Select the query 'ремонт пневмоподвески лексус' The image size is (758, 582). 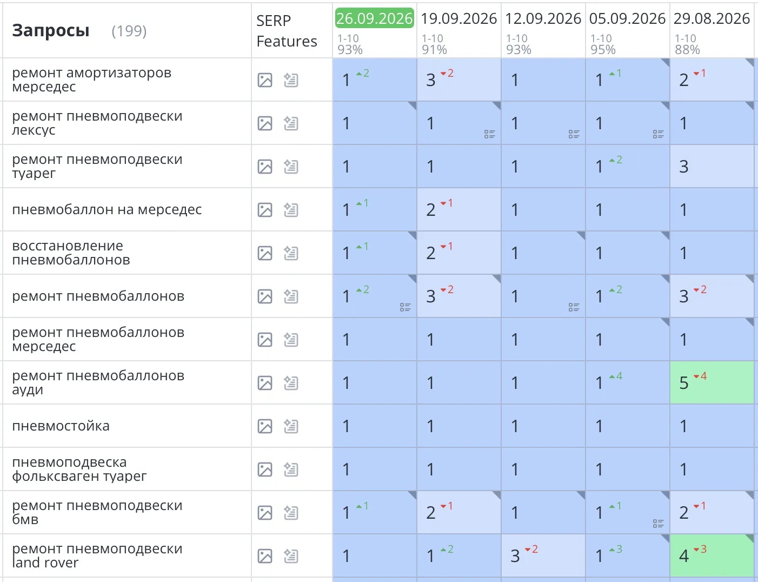click(x=97, y=123)
